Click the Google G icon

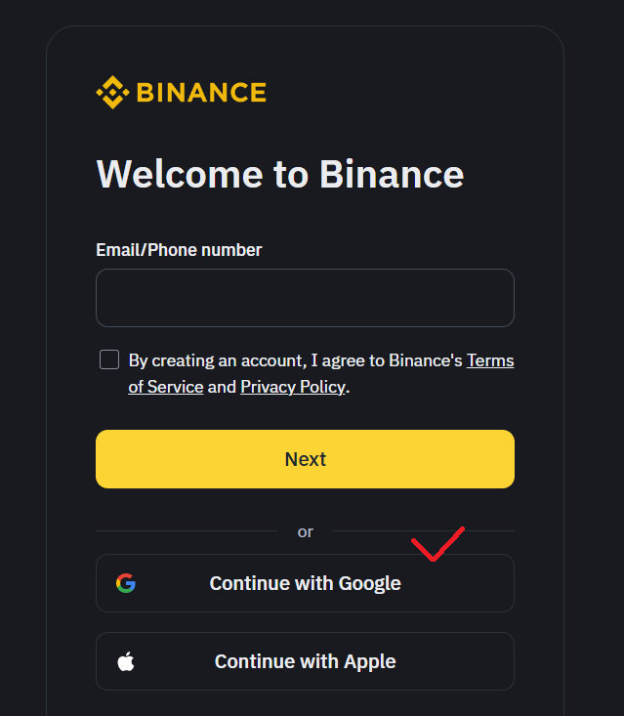click(125, 583)
